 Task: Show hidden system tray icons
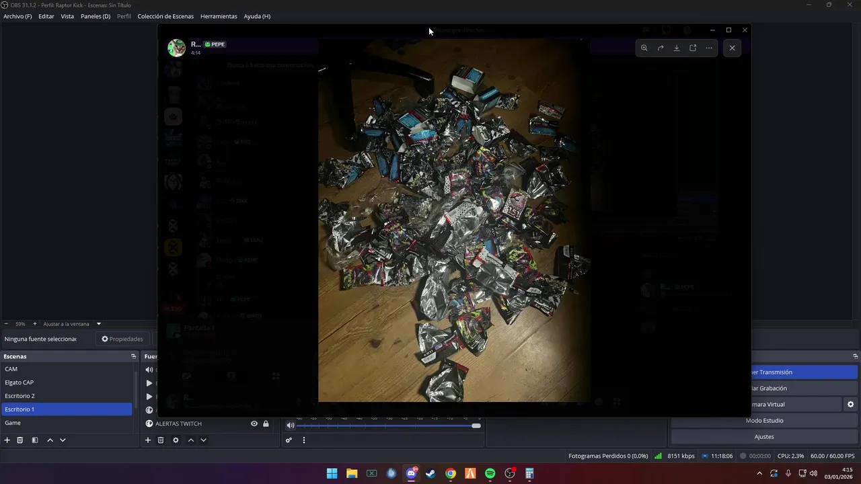pyautogui.click(x=759, y=473)
